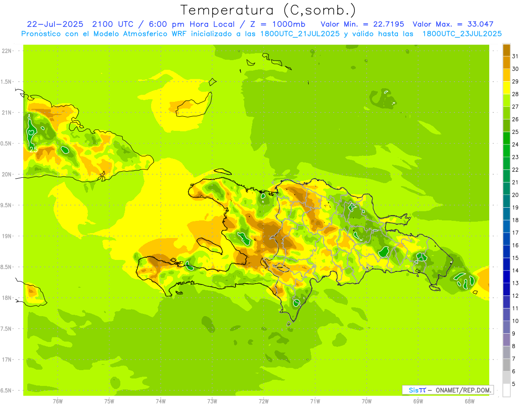
Task: Click the legend band between 25 and 26
Action: 506,125
